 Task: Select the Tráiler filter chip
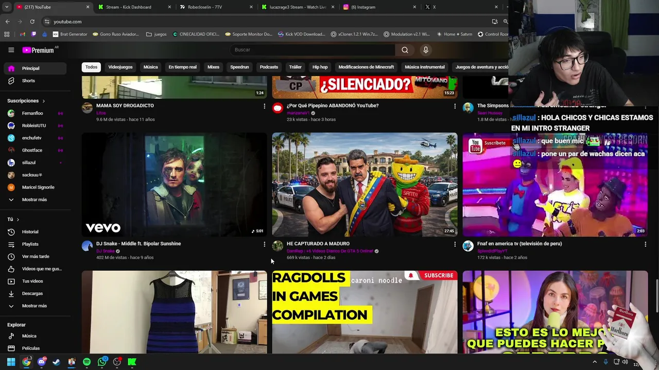(x=295, y=67)
